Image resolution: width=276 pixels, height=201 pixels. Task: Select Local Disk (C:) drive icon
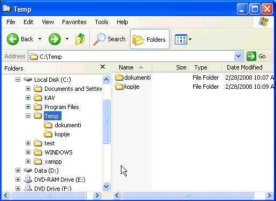pos(28,79)
